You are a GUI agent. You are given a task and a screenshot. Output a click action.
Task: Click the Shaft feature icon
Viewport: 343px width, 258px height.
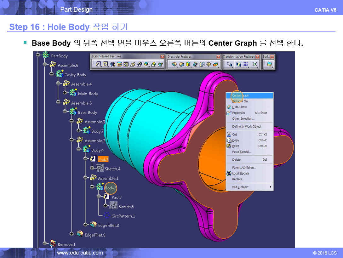(x=112, y=64)
